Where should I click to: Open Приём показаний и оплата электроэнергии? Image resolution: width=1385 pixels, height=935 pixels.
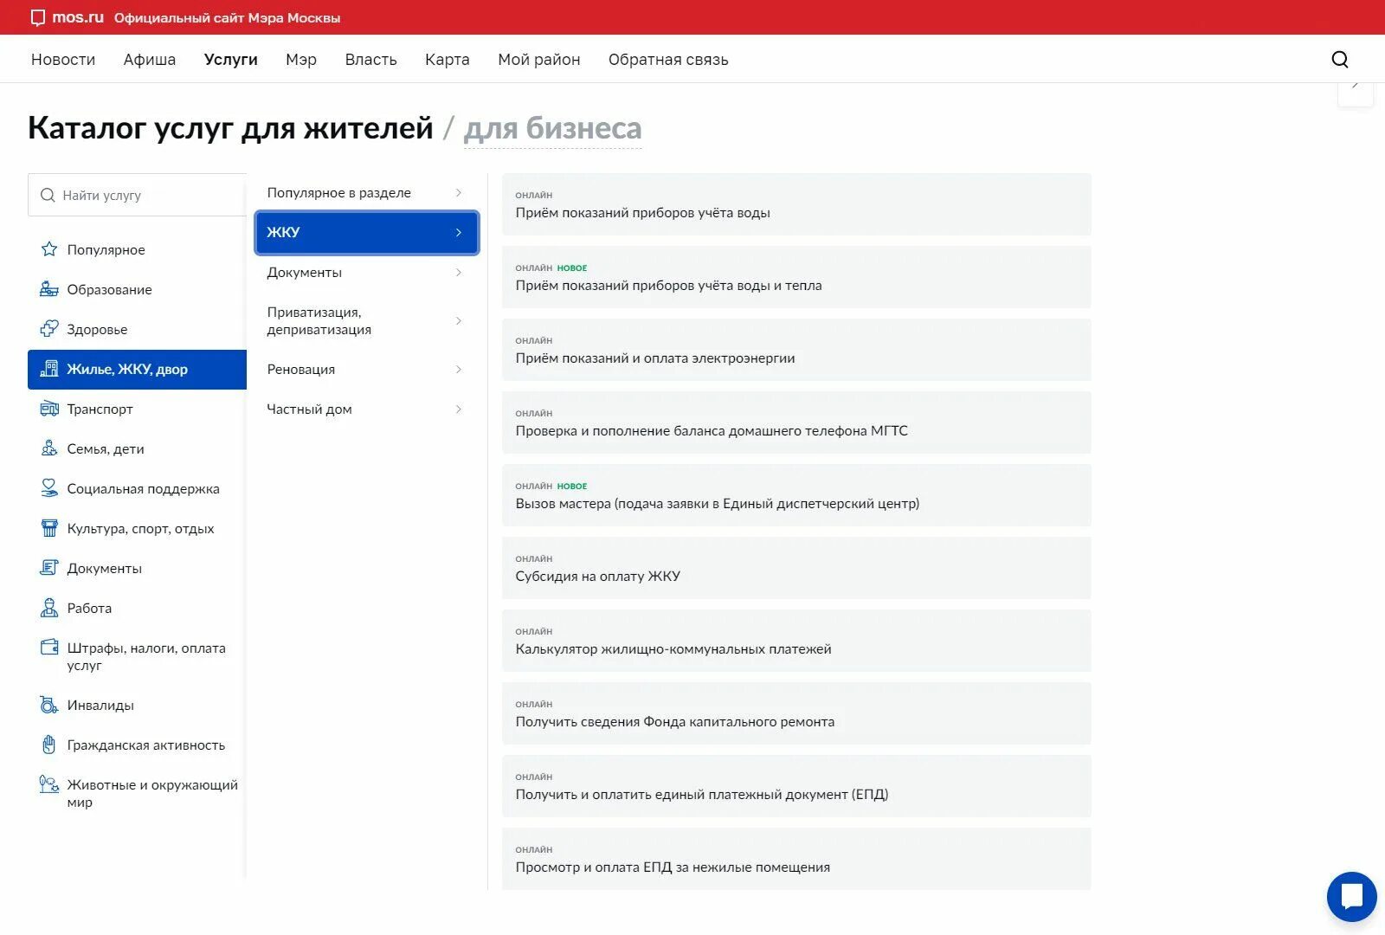(796, 350)
